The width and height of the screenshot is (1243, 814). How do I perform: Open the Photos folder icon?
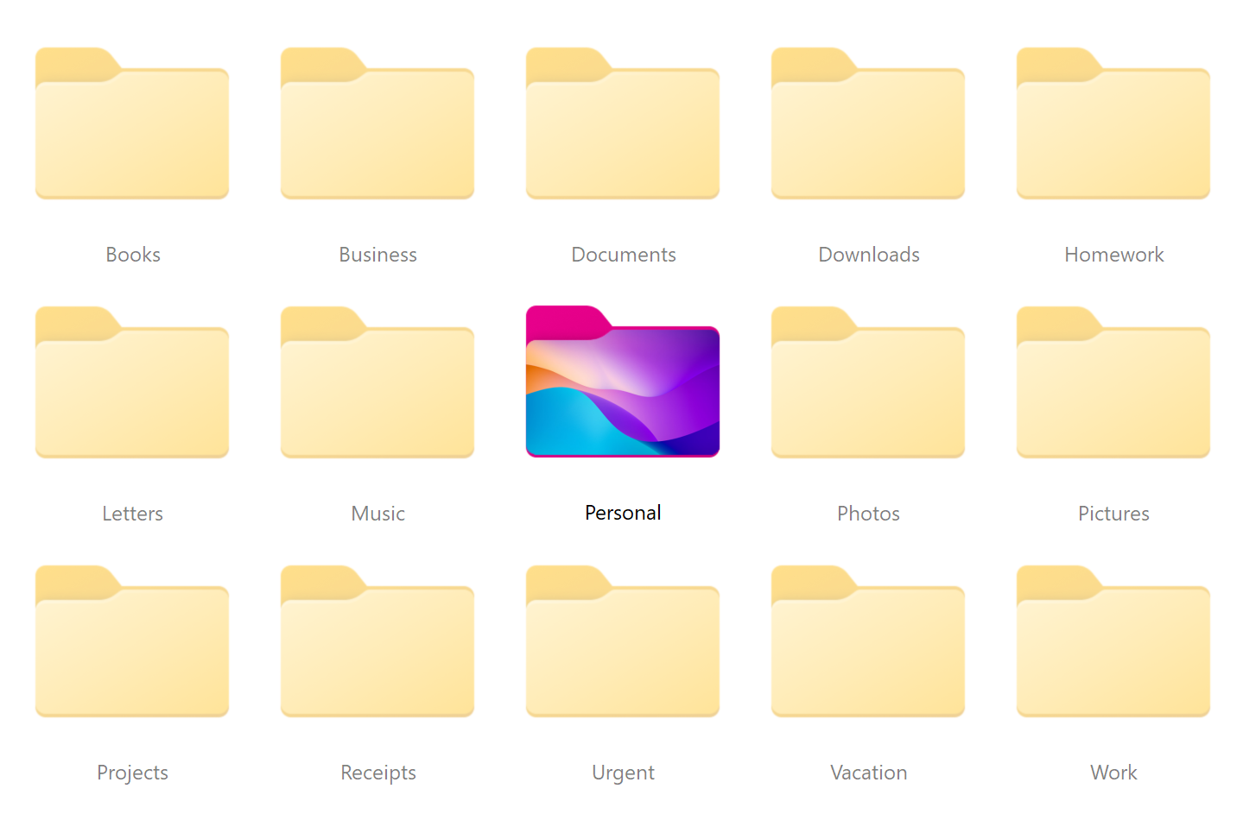(x=868, y=382)
